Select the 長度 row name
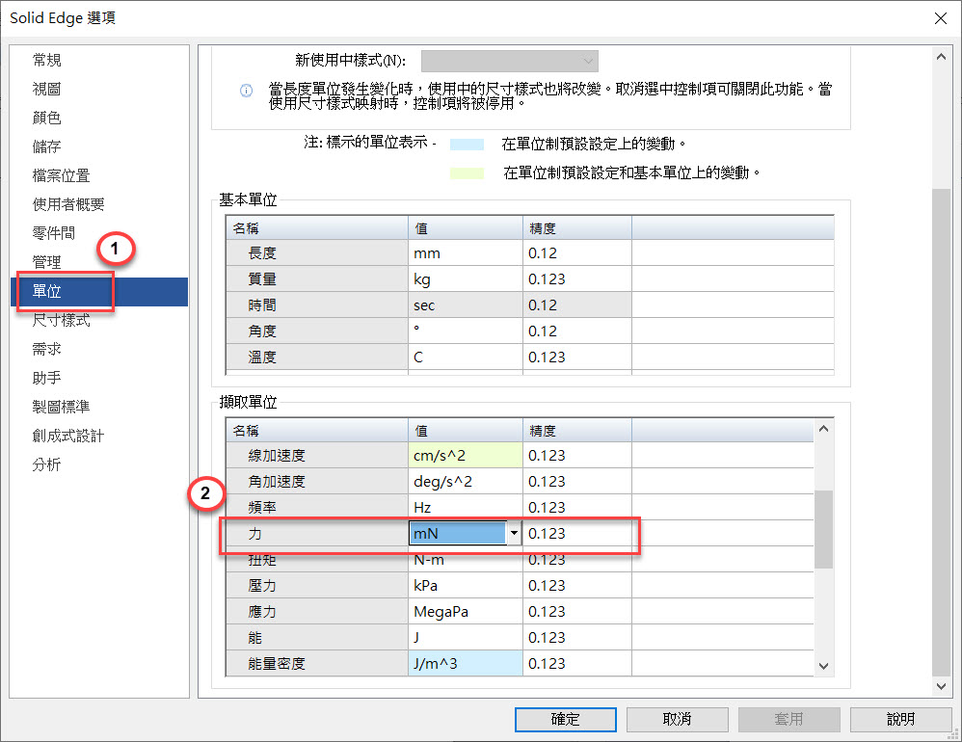Image resolution: width=962 pixels, height=742 pixels. [316, 253]
